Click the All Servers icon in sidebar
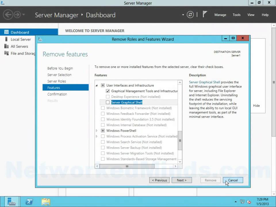The height and width of the screenshot is (207, 276). [6, 46]
